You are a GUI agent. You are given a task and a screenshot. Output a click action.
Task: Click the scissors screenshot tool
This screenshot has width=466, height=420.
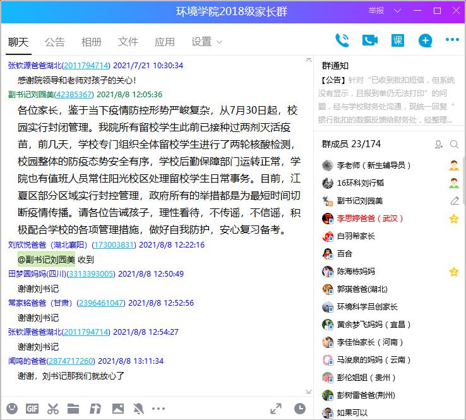point(53,408)
